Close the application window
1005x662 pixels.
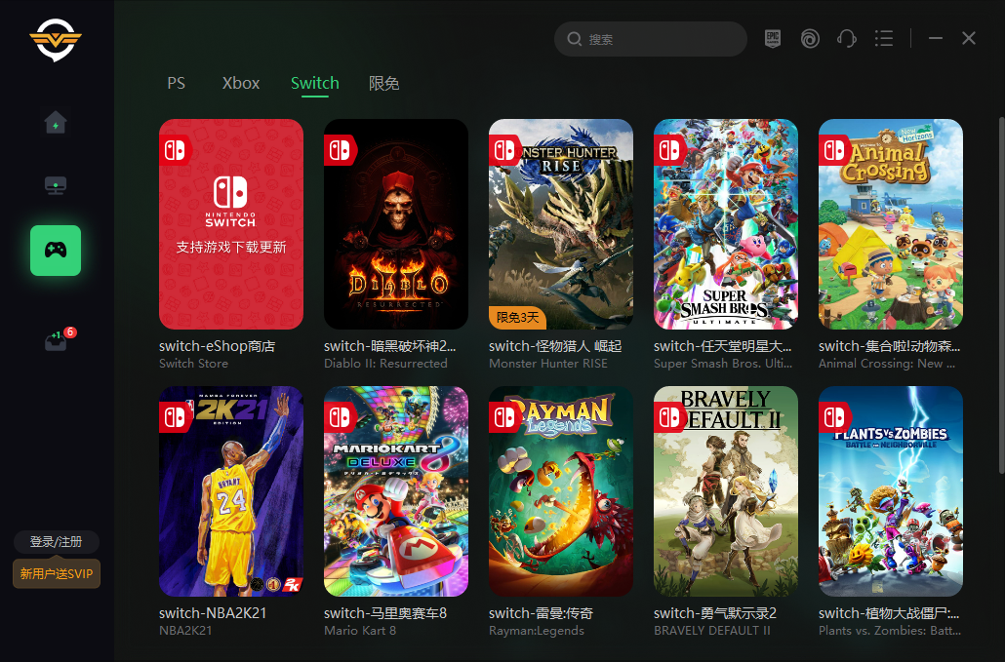[x=969, y=38]
